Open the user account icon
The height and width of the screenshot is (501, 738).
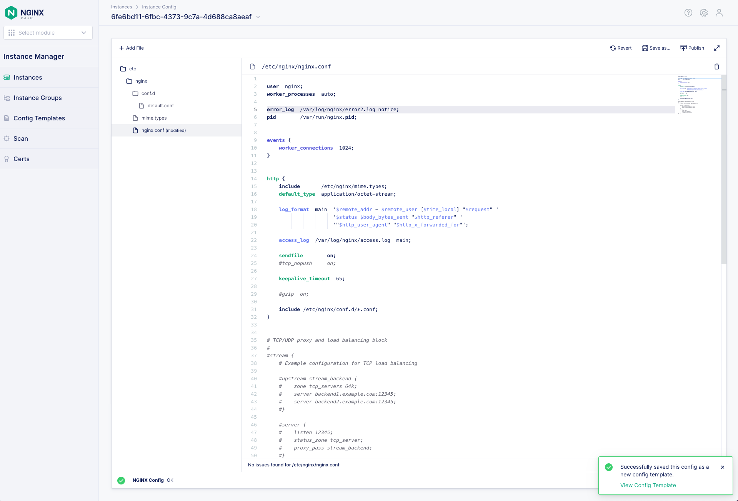pyautogui.click(x=719, y=13)
